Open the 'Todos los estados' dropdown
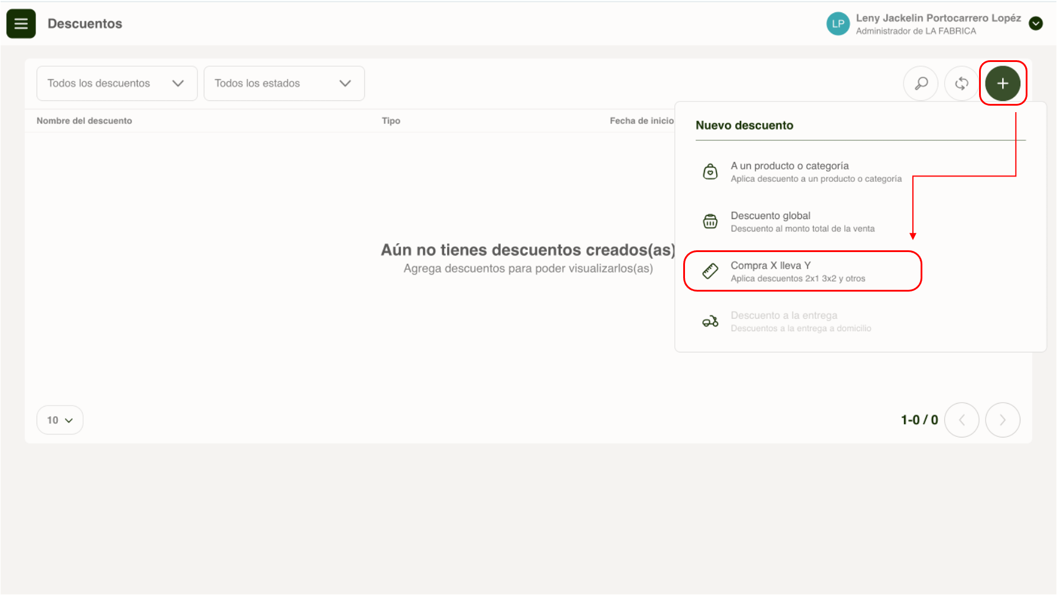Image resolution: width=1057 pixels, height=595 pixels. tap(284, 83)
